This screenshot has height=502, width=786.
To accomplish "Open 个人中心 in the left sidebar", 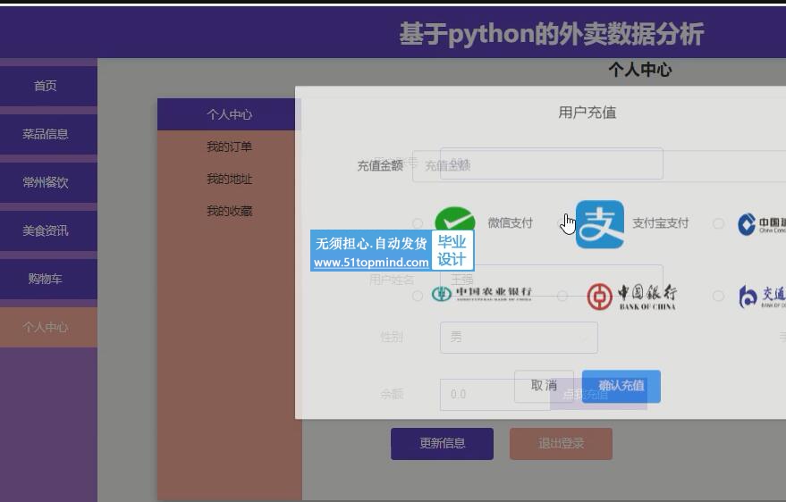I will tap(48, 327).
